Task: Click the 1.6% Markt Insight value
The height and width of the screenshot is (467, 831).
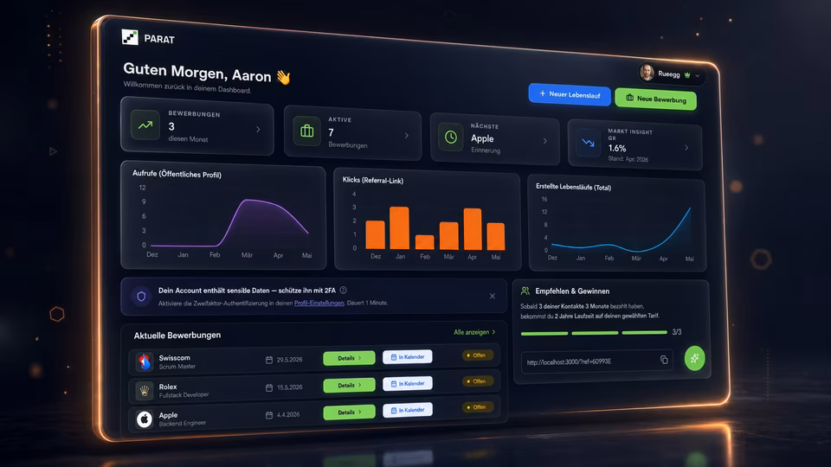Action: click(x=617, y=148)
